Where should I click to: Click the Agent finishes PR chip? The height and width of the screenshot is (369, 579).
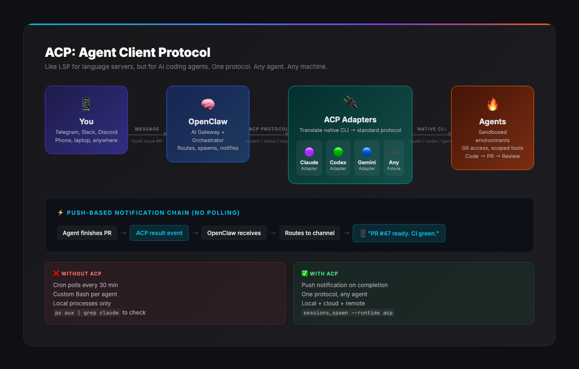(87, 233)
